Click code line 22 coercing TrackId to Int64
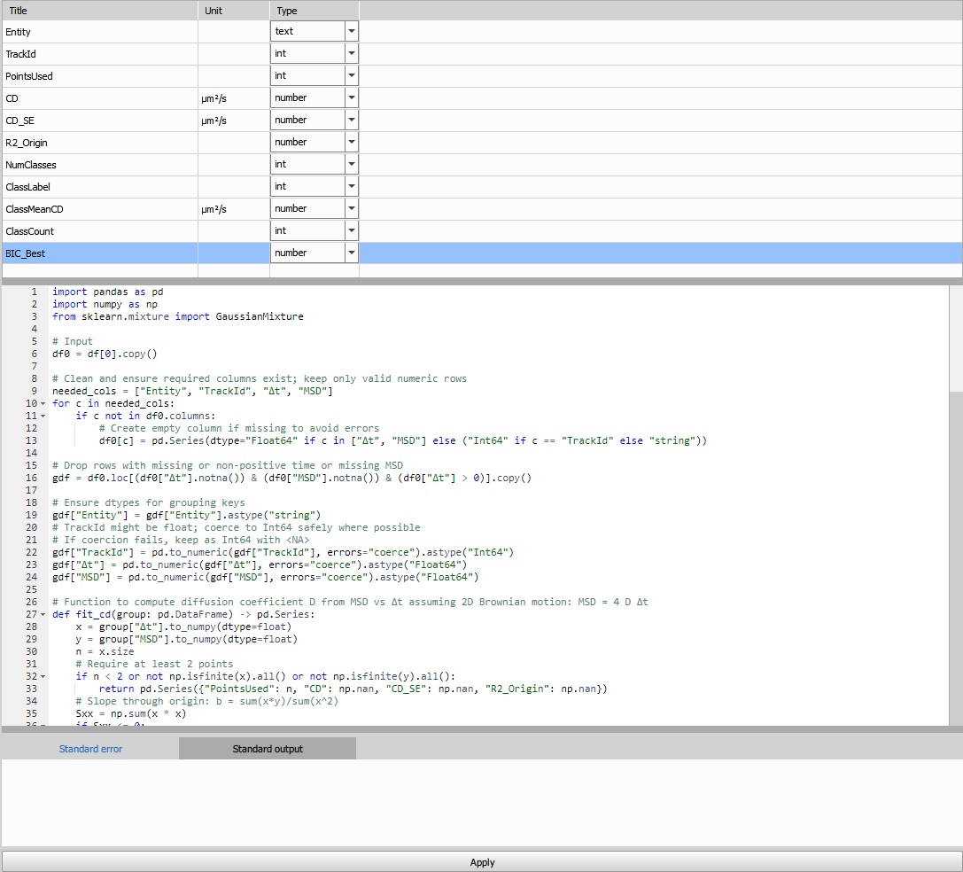Image resolution: width=963 pixels, height=872 pixels. (x=283, y=552)
